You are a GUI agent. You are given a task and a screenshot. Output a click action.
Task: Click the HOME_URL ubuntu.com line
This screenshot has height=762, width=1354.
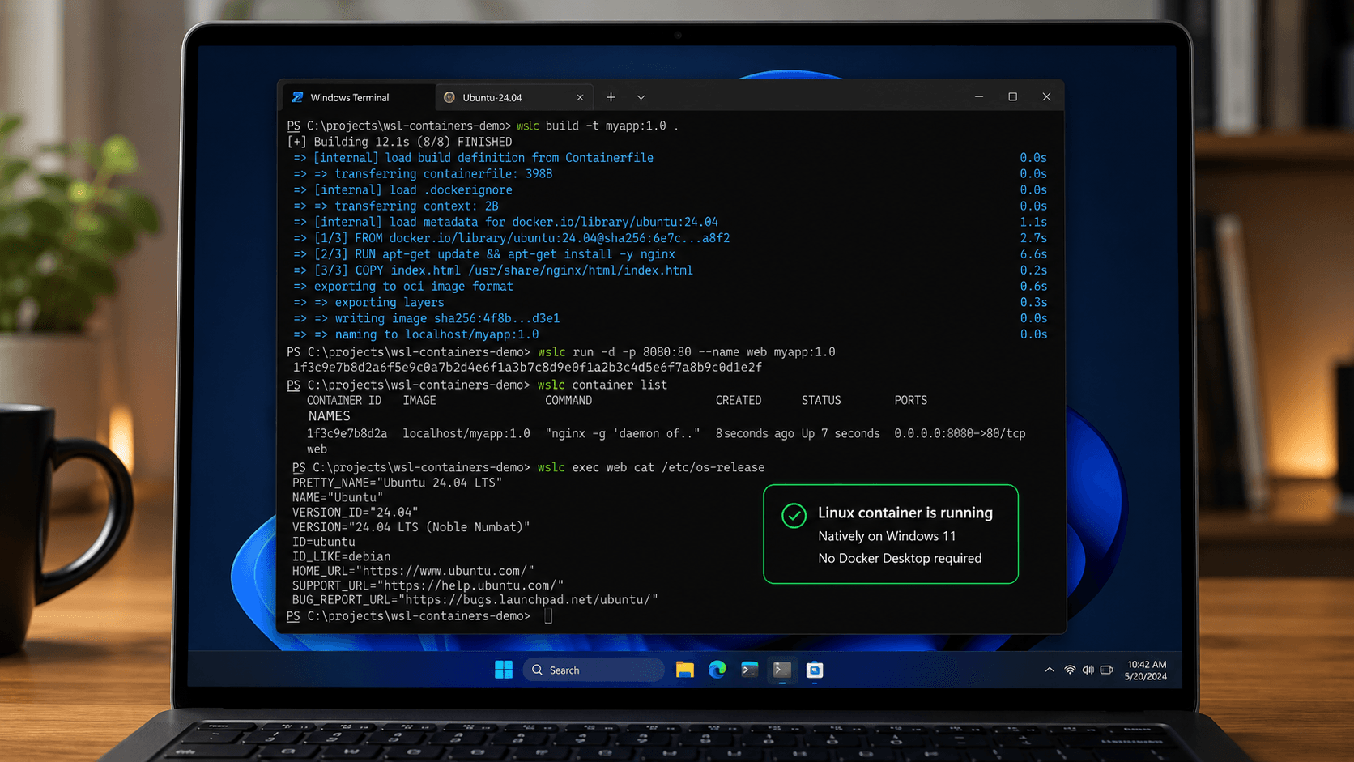click(413, 571)
